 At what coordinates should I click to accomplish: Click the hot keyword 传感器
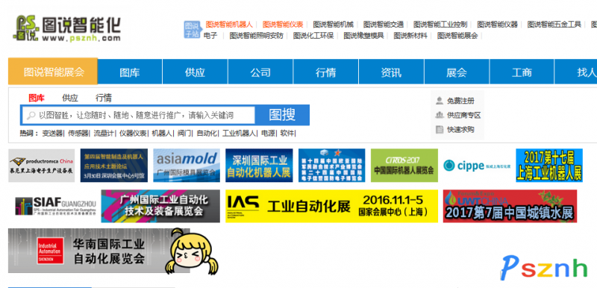coord(78,134)
